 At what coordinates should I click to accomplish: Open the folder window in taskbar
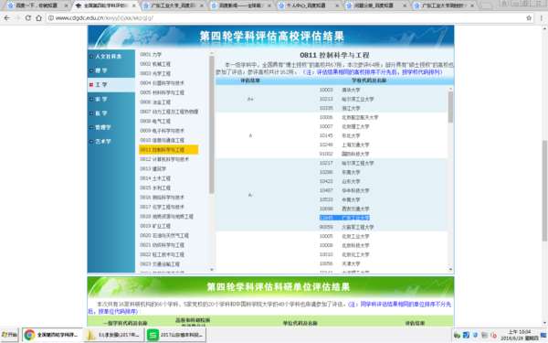[x=114, y=335]
